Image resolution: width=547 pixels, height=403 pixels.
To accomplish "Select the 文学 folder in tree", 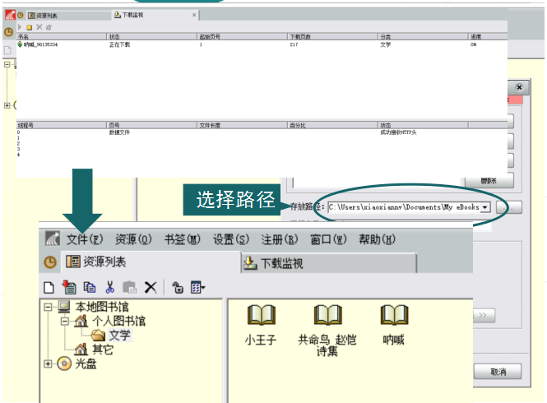I will click(118, 335).
